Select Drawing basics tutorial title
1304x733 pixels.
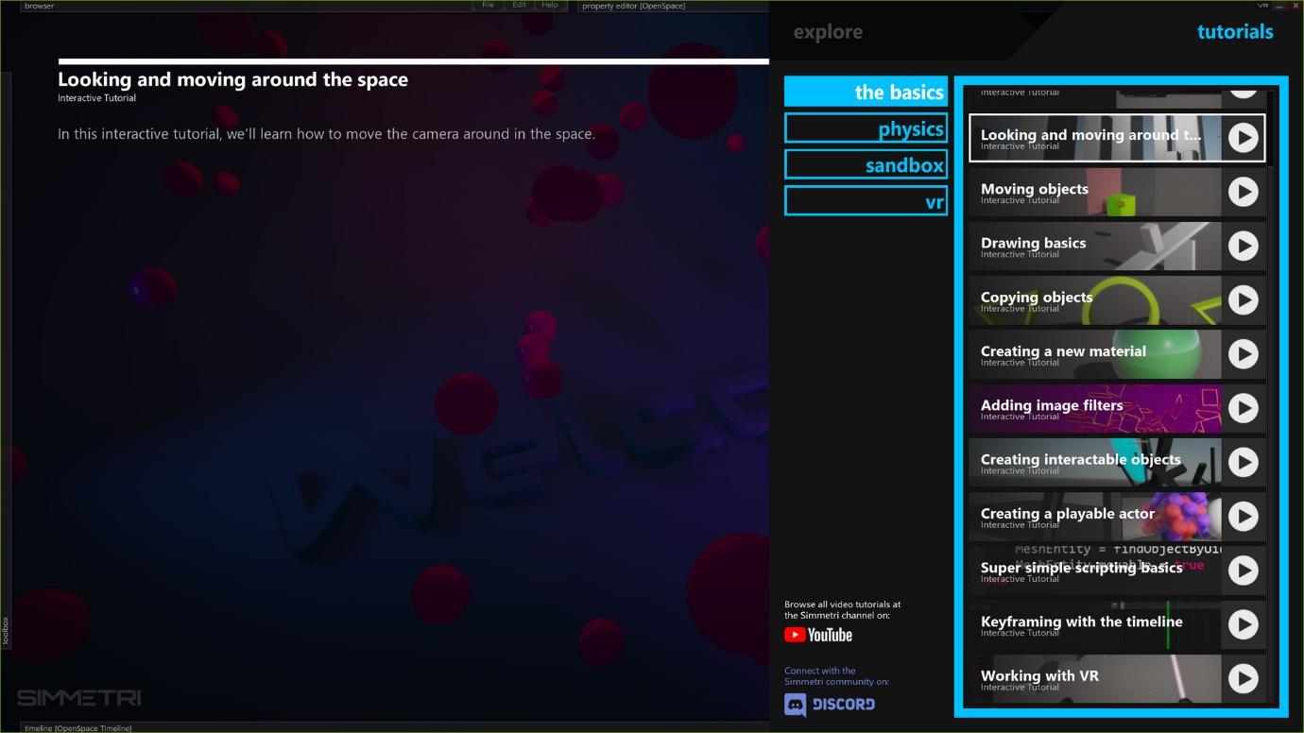coord(1033,243)
